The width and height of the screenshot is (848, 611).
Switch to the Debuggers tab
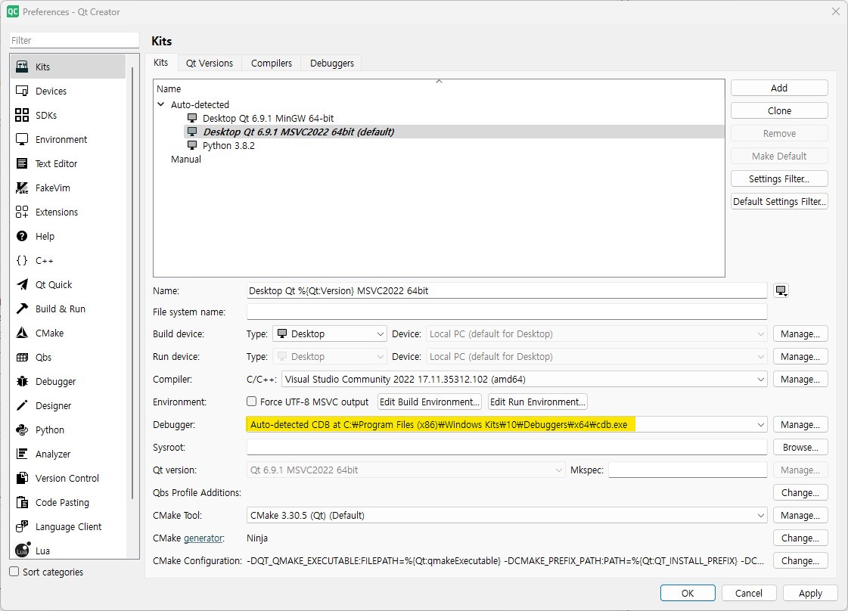[332, 64]
